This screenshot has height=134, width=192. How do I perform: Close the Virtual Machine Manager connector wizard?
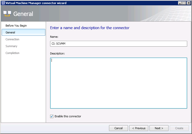coord(189,3)
